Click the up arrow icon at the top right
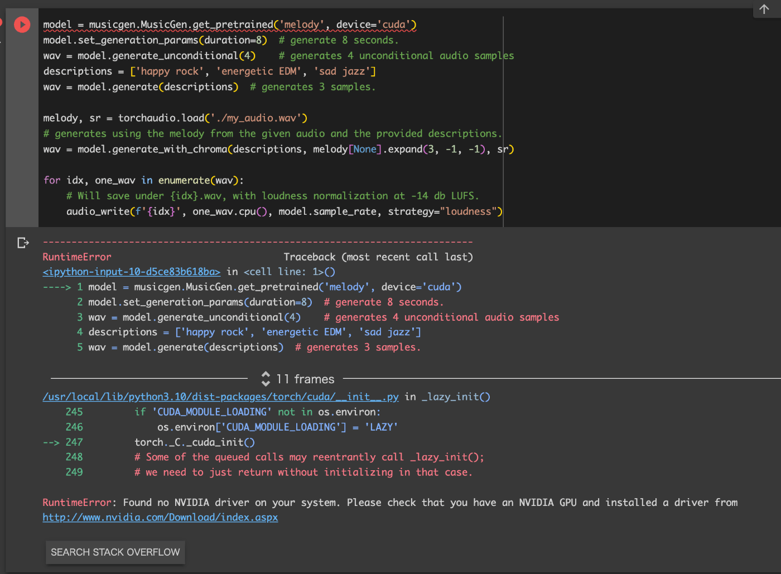Screen dimensions: 781x574 pyautogui.click(x=764, y=9)
